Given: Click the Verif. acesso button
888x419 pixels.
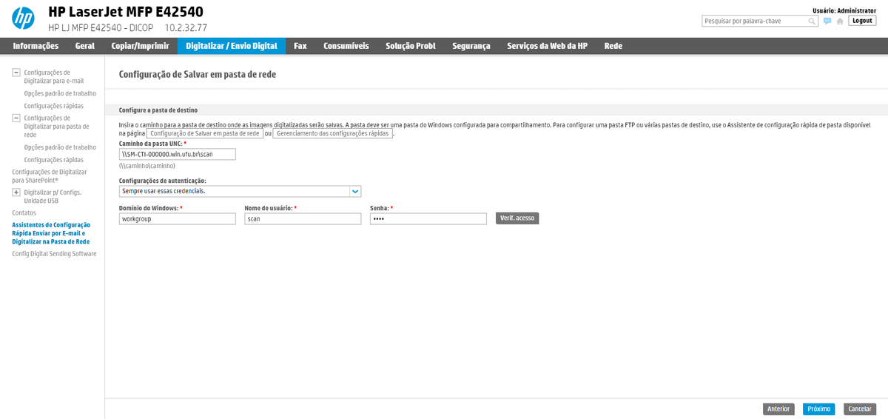Looking at the screenshot, I should click(517, 218).
